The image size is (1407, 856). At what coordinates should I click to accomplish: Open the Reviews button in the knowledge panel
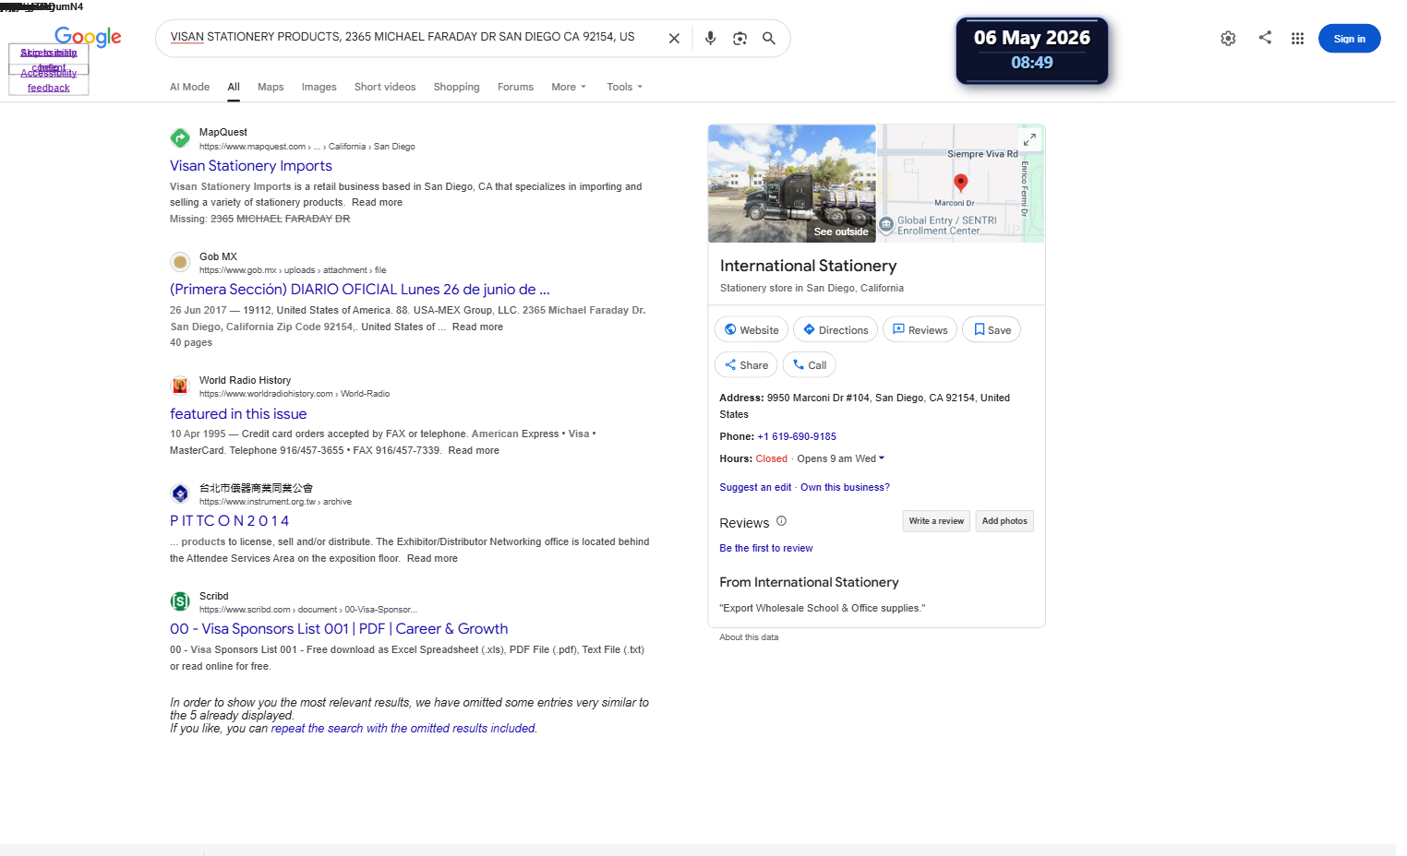pos(920,329)
